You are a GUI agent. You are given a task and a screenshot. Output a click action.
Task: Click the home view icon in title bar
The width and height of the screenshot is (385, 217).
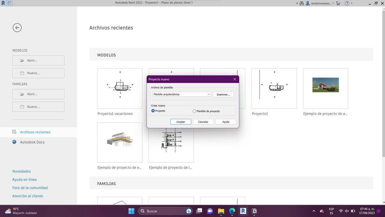9,3
